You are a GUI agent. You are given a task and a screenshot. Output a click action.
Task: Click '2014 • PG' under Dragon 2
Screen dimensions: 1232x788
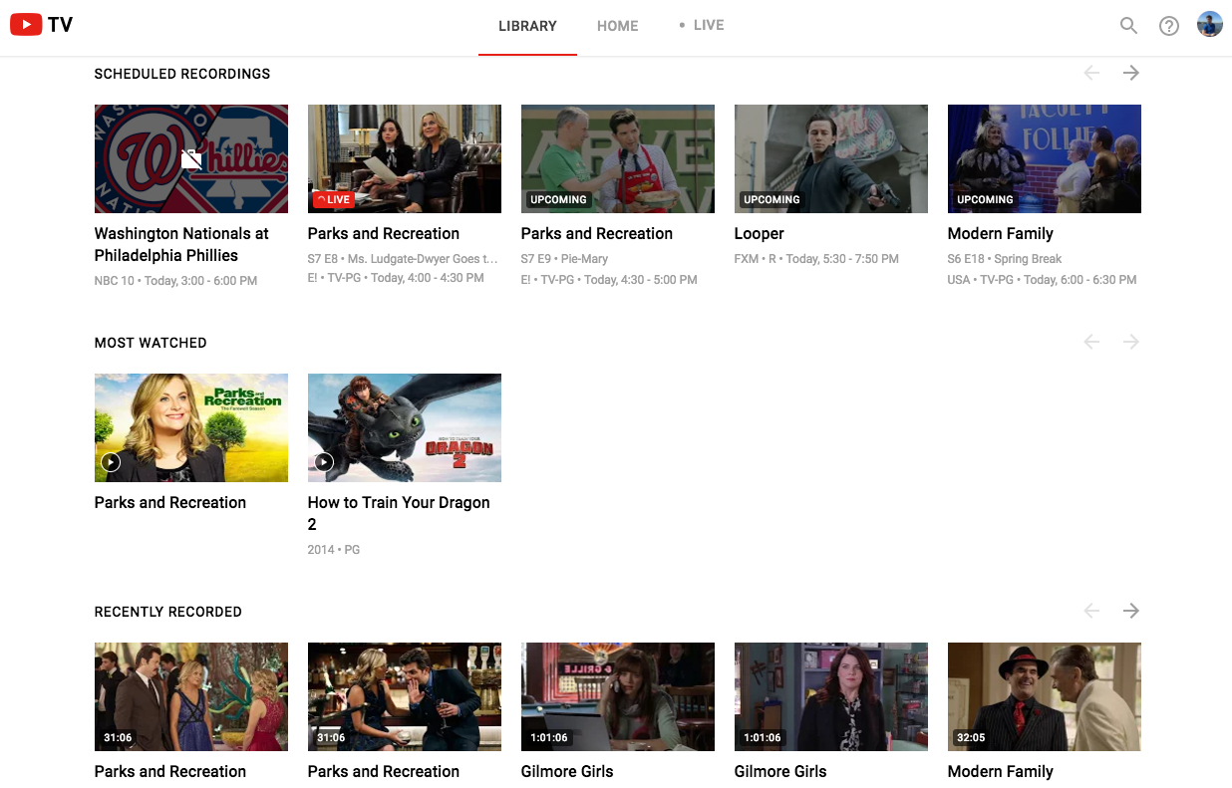334,550
